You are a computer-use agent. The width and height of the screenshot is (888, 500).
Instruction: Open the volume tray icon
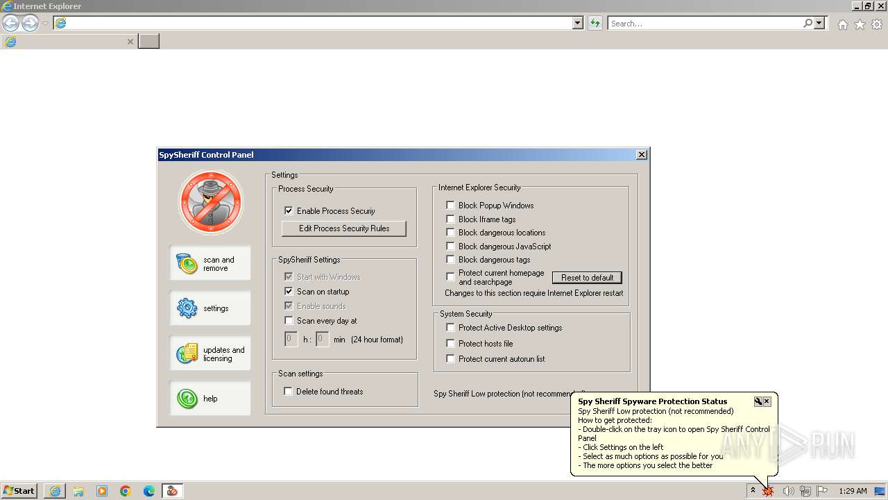pyautogui.click(x=788, y=491)
